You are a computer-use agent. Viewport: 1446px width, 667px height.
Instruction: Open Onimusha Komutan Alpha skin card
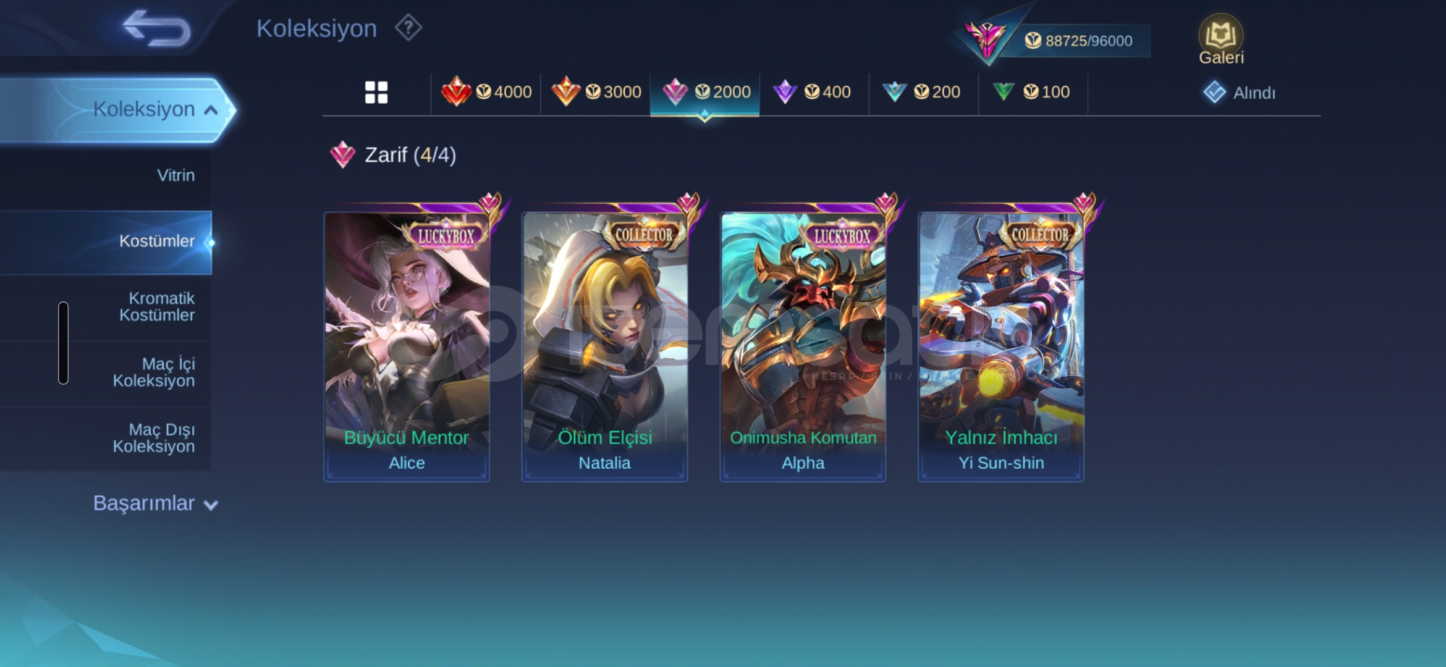point(803,346)
